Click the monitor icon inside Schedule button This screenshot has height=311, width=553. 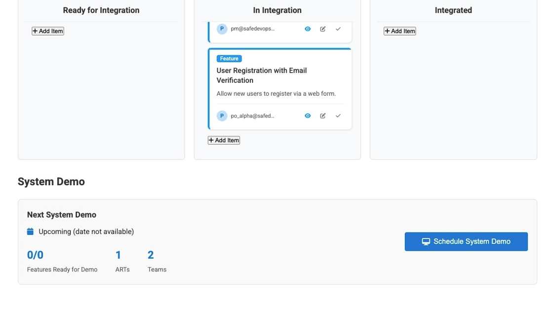426,241
